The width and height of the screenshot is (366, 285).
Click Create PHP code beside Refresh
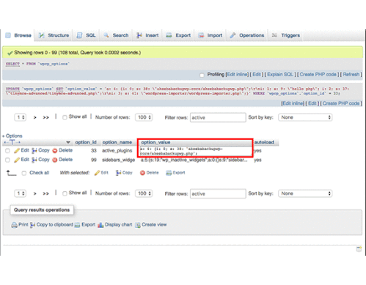[318, 75]
